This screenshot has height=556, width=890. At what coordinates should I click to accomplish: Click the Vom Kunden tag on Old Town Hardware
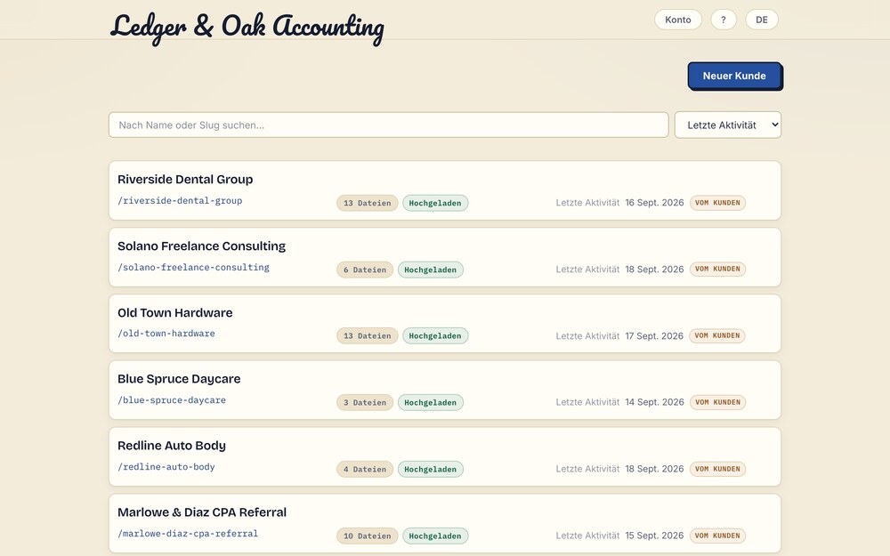[x=717, y=336]
